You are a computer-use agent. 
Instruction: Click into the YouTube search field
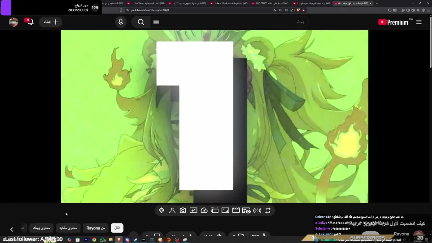point(230,22)
